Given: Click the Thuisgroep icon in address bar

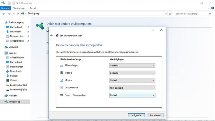Looking at the screenshot, I should [x=22, y=13].
